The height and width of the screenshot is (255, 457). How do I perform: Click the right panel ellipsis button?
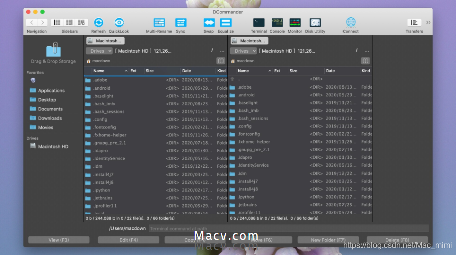(367, 51)
